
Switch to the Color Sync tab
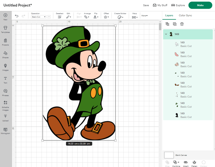tap(185, 15)
